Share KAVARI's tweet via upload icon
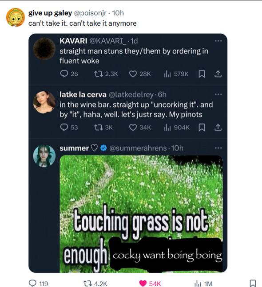262x287 pixels. [218, 74]
